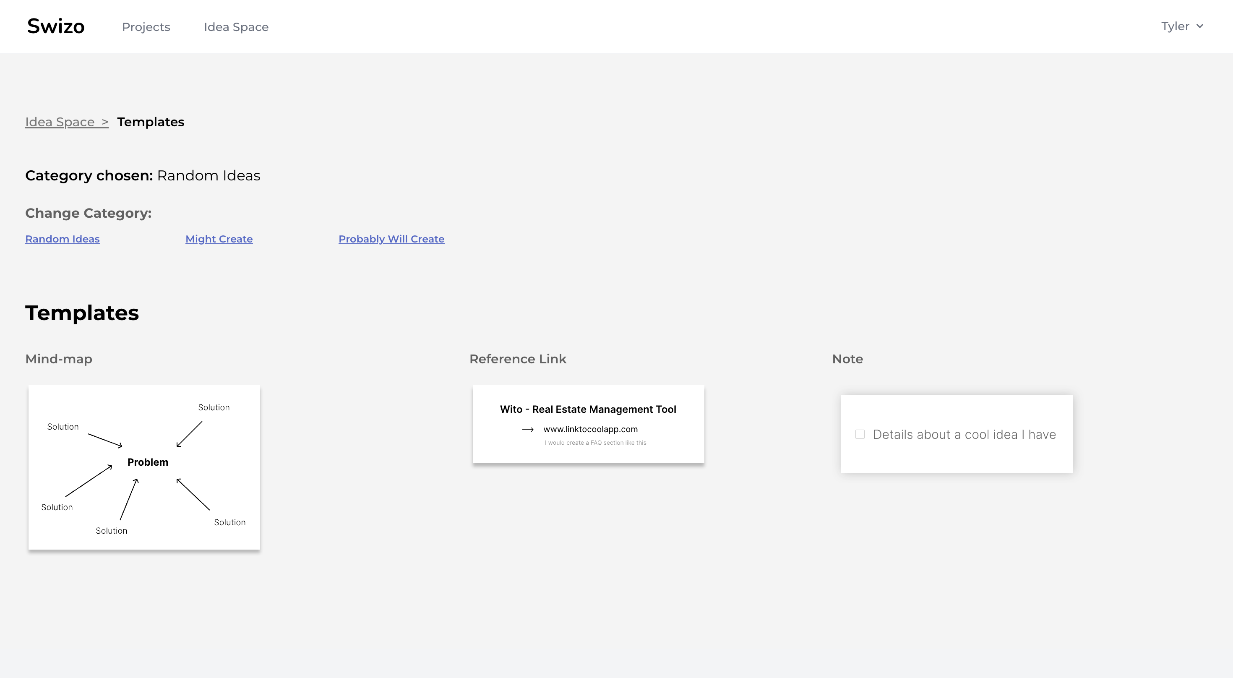Switch category to Random Ideas

click(62, 239)
